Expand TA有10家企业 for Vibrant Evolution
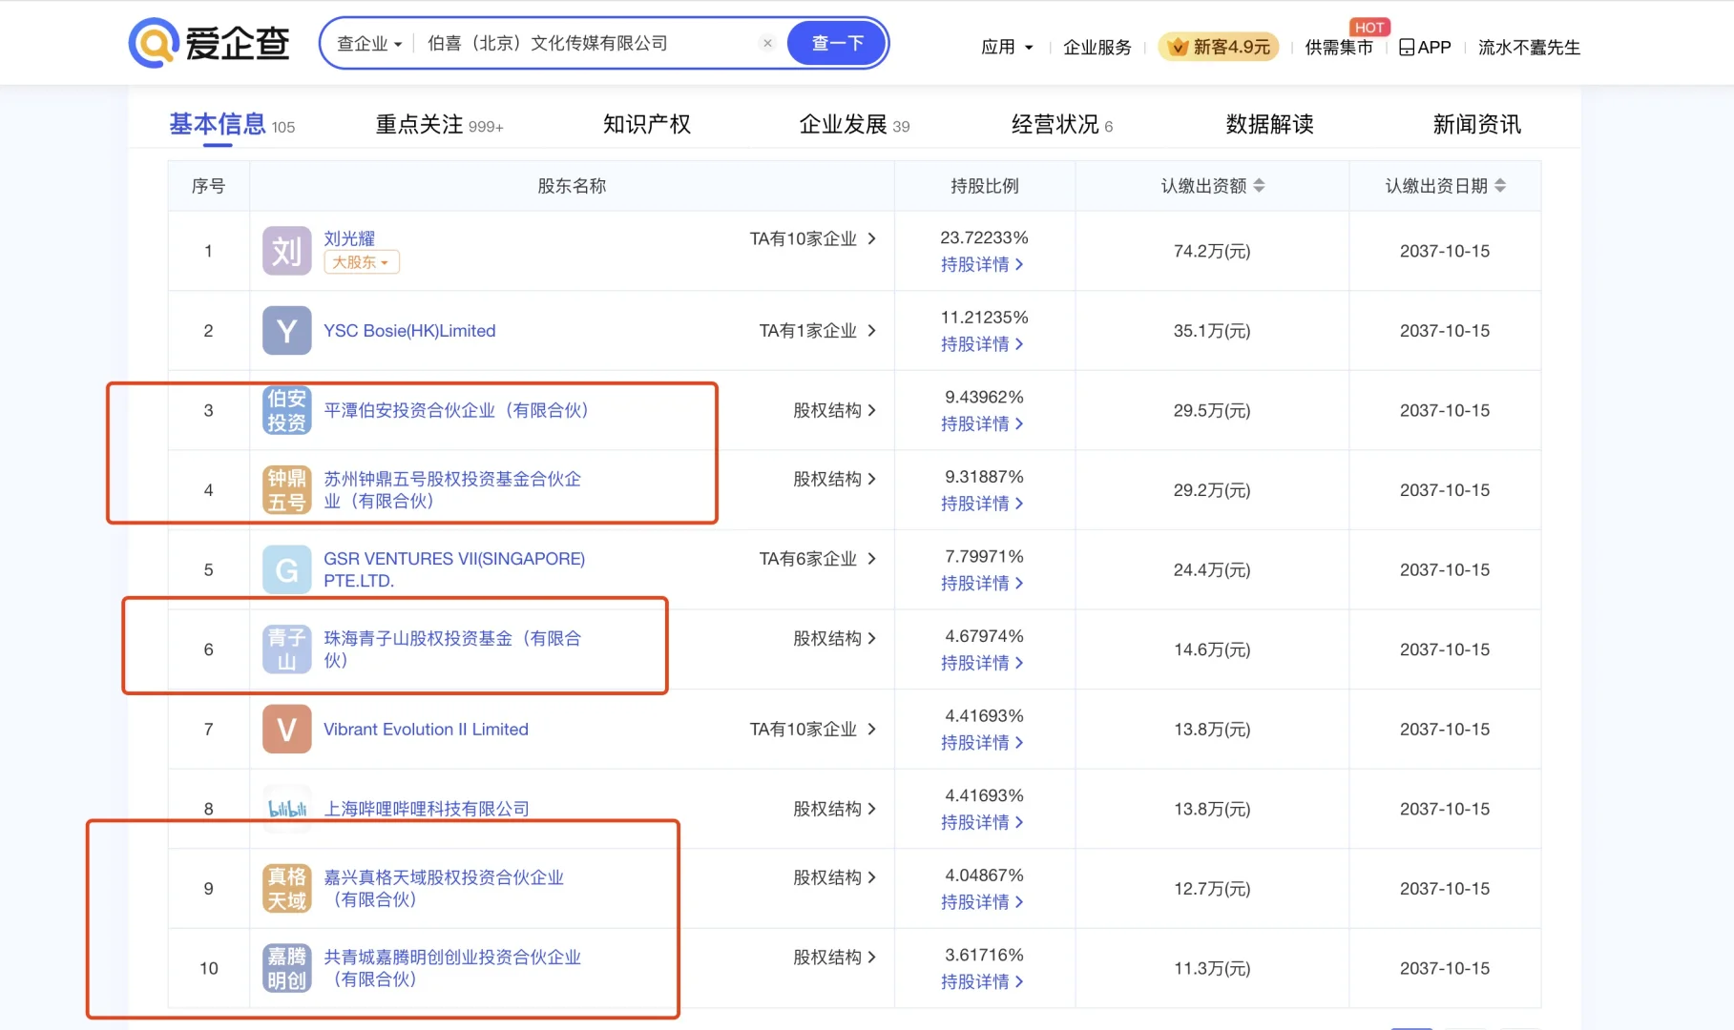 pyautogui.click(x=812, y=730)
